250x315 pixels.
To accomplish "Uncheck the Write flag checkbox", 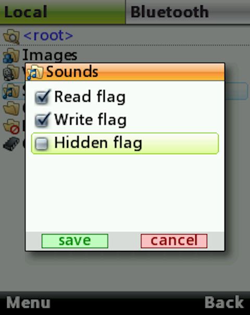I will (x=42, y=120).
